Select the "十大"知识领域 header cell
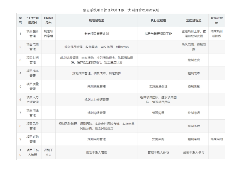The image size is (242, 171). tap(33, 21)
